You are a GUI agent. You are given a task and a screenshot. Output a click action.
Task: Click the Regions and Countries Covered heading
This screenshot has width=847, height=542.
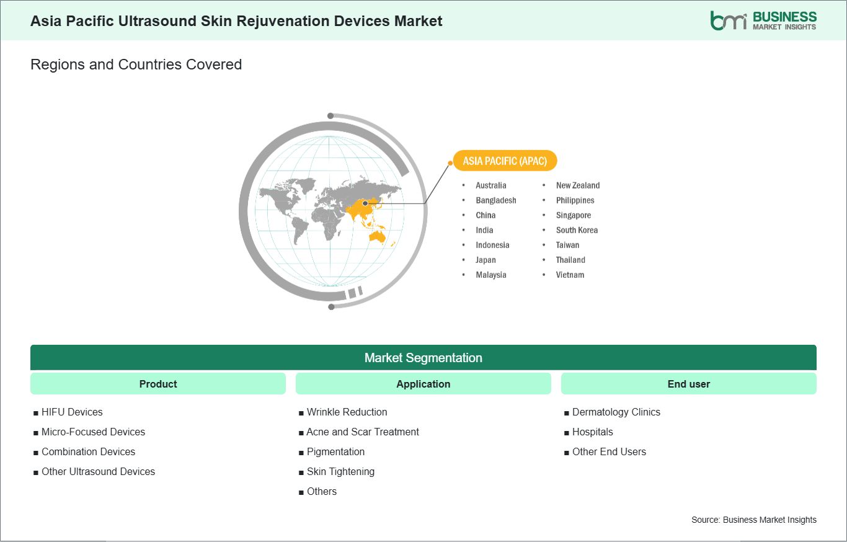(x=136, y=64)
